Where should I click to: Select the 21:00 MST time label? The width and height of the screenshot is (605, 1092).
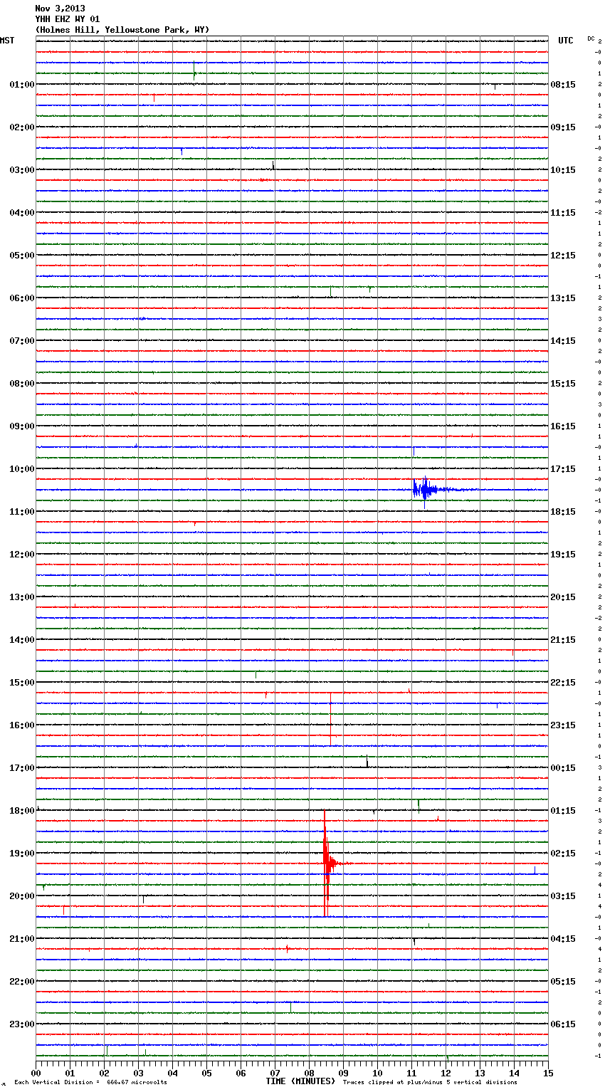[22, 939]
